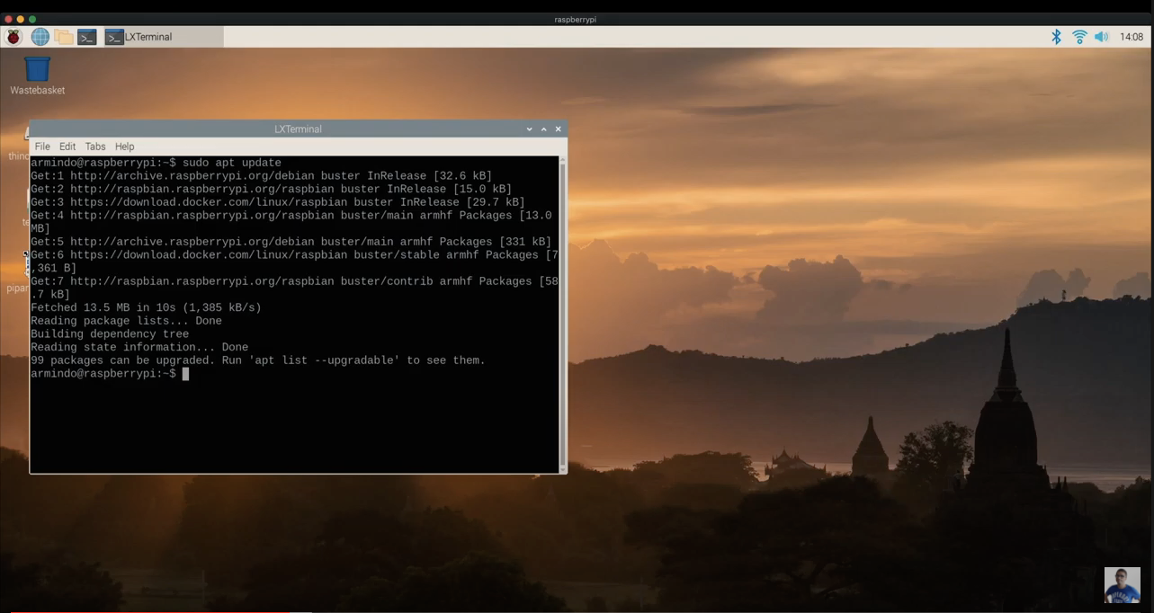The height and width of the screenshot is (613, 1154).
Task: Open the Tabs menu in LXTerminal
Action: [x=95, y=147]
